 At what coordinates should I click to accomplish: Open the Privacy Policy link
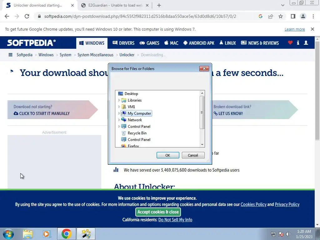[287, 204]
